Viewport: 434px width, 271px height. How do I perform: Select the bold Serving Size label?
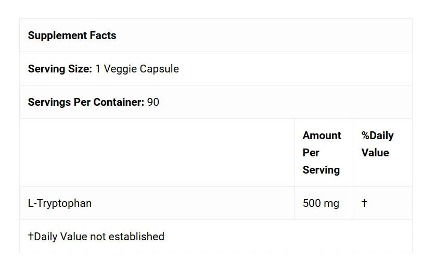(60, 69)
